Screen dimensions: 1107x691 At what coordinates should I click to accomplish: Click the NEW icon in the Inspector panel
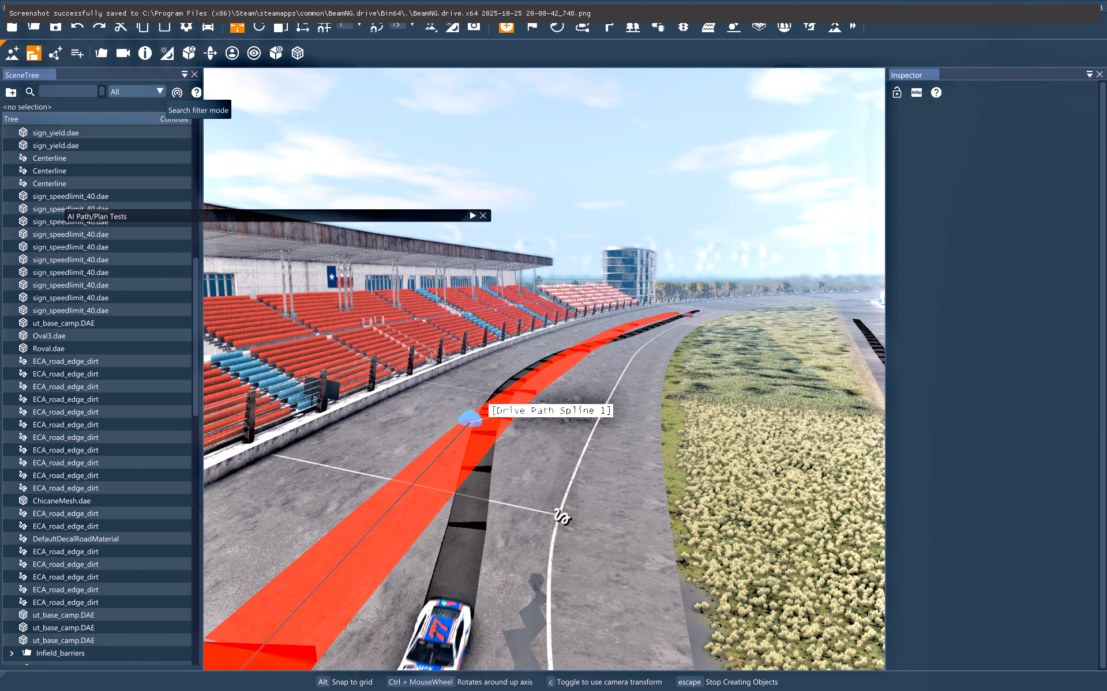click(917, 92)
